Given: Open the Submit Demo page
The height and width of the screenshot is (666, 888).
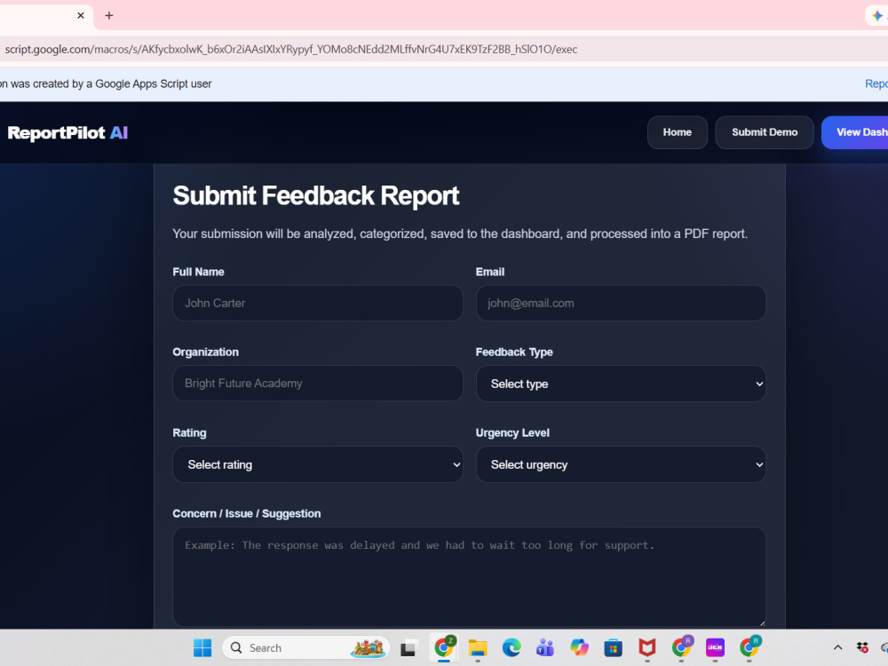Looking at the screenshot, I should coord(765,132).
